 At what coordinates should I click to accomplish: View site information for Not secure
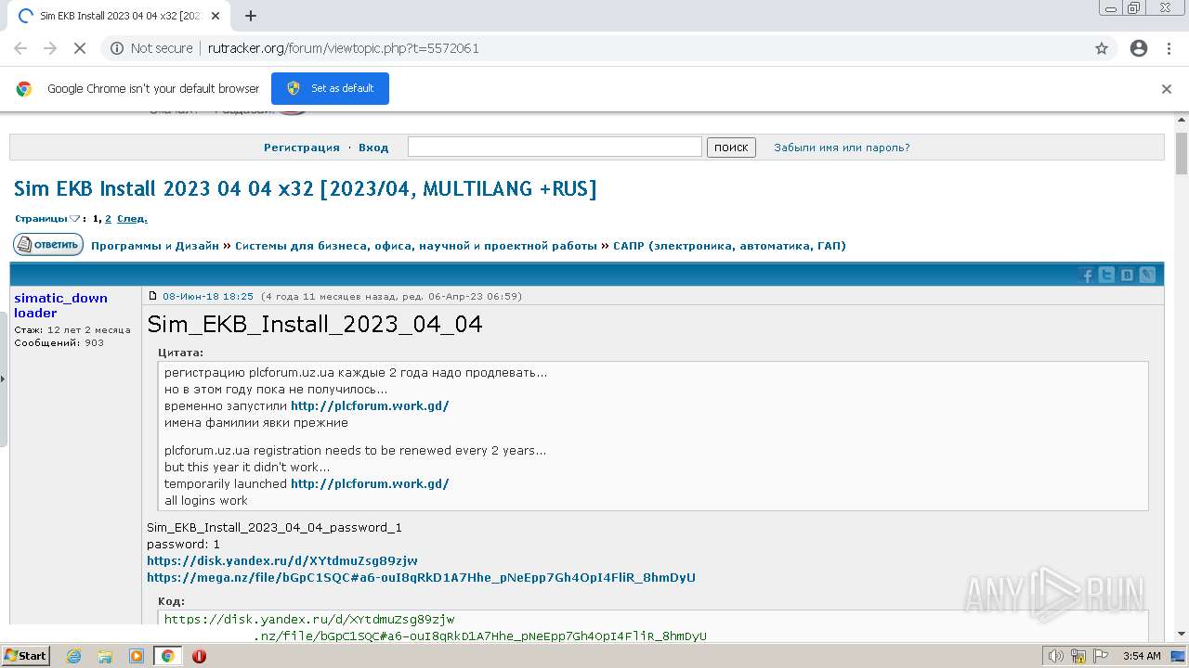click(151, 48)
